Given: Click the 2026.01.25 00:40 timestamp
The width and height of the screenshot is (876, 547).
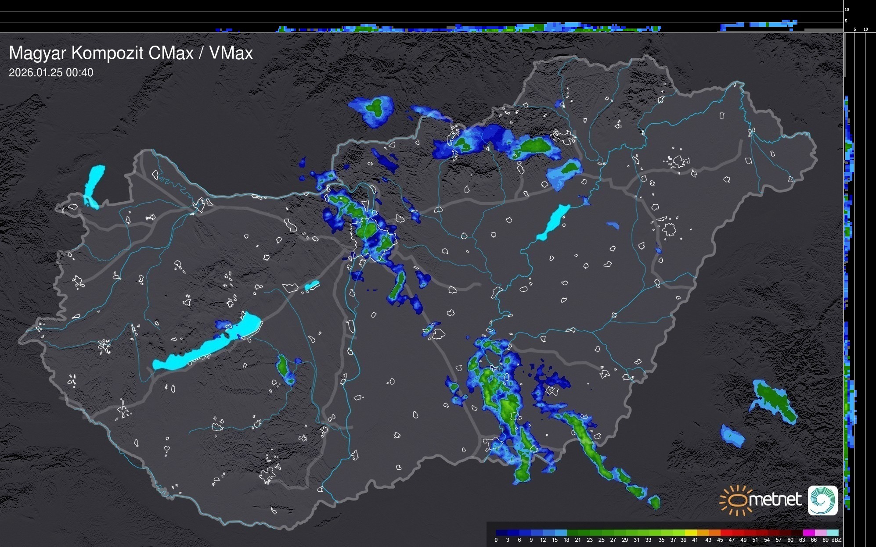Looking at the screenshot, I should (x=51, y=73).
